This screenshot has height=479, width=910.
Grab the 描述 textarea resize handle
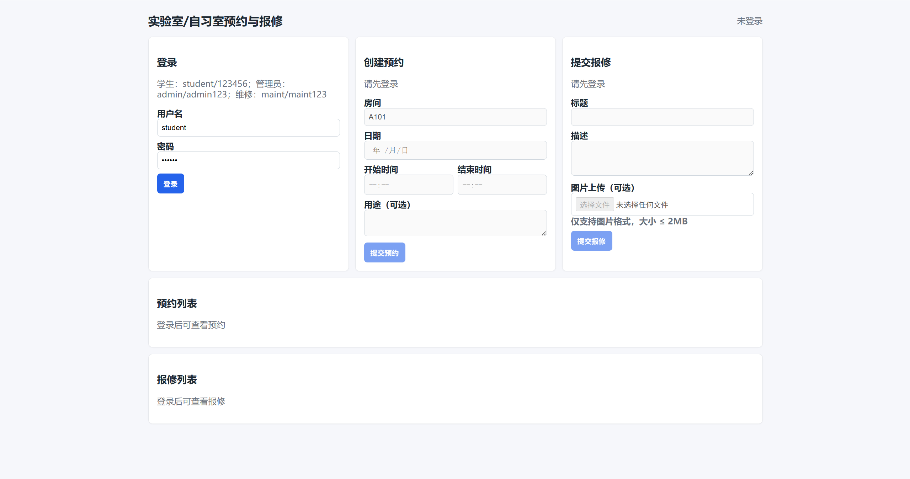[x=750, y=173]
